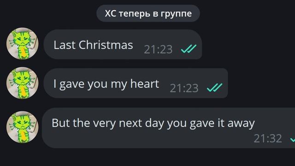Click the 21:23 timestamp on "I gave you my heart"
The width and height of the screenshot is (295, 166).
click(184, 88)
